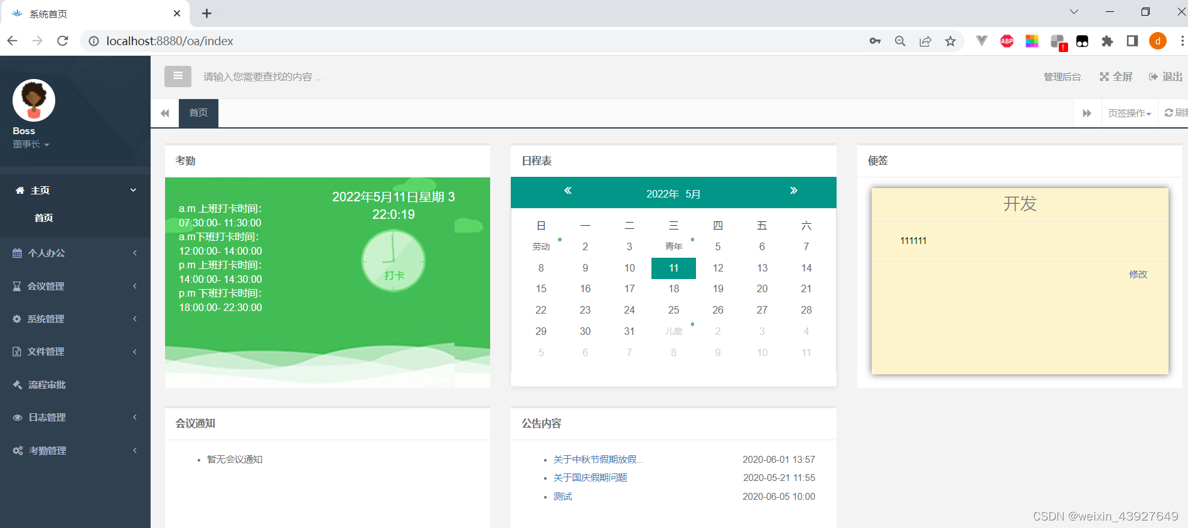1188x528 pixels.
Task: Open announcement 关于国庆假期问题
Action: point(590,478)
